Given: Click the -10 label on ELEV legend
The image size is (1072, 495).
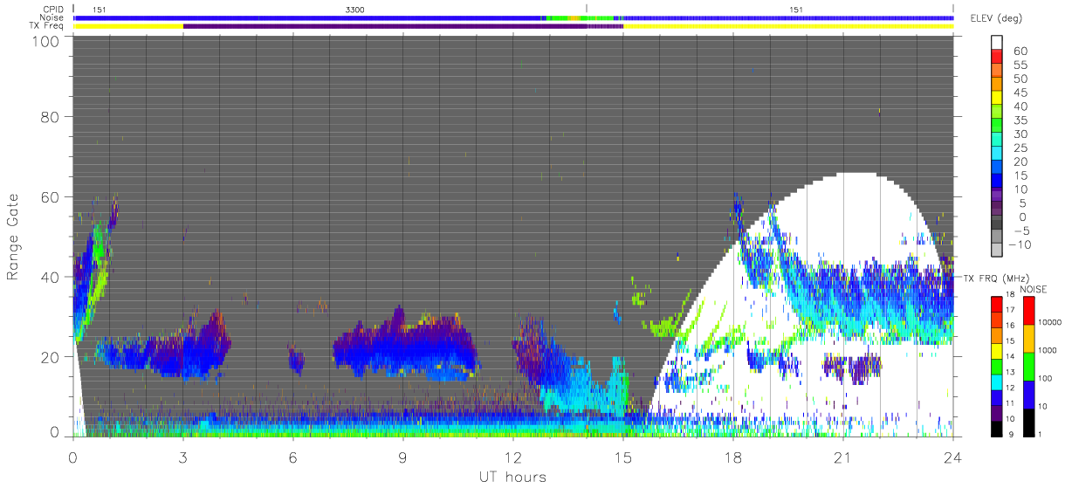Looking at the screenshot, I should (x=1021, y=244).
